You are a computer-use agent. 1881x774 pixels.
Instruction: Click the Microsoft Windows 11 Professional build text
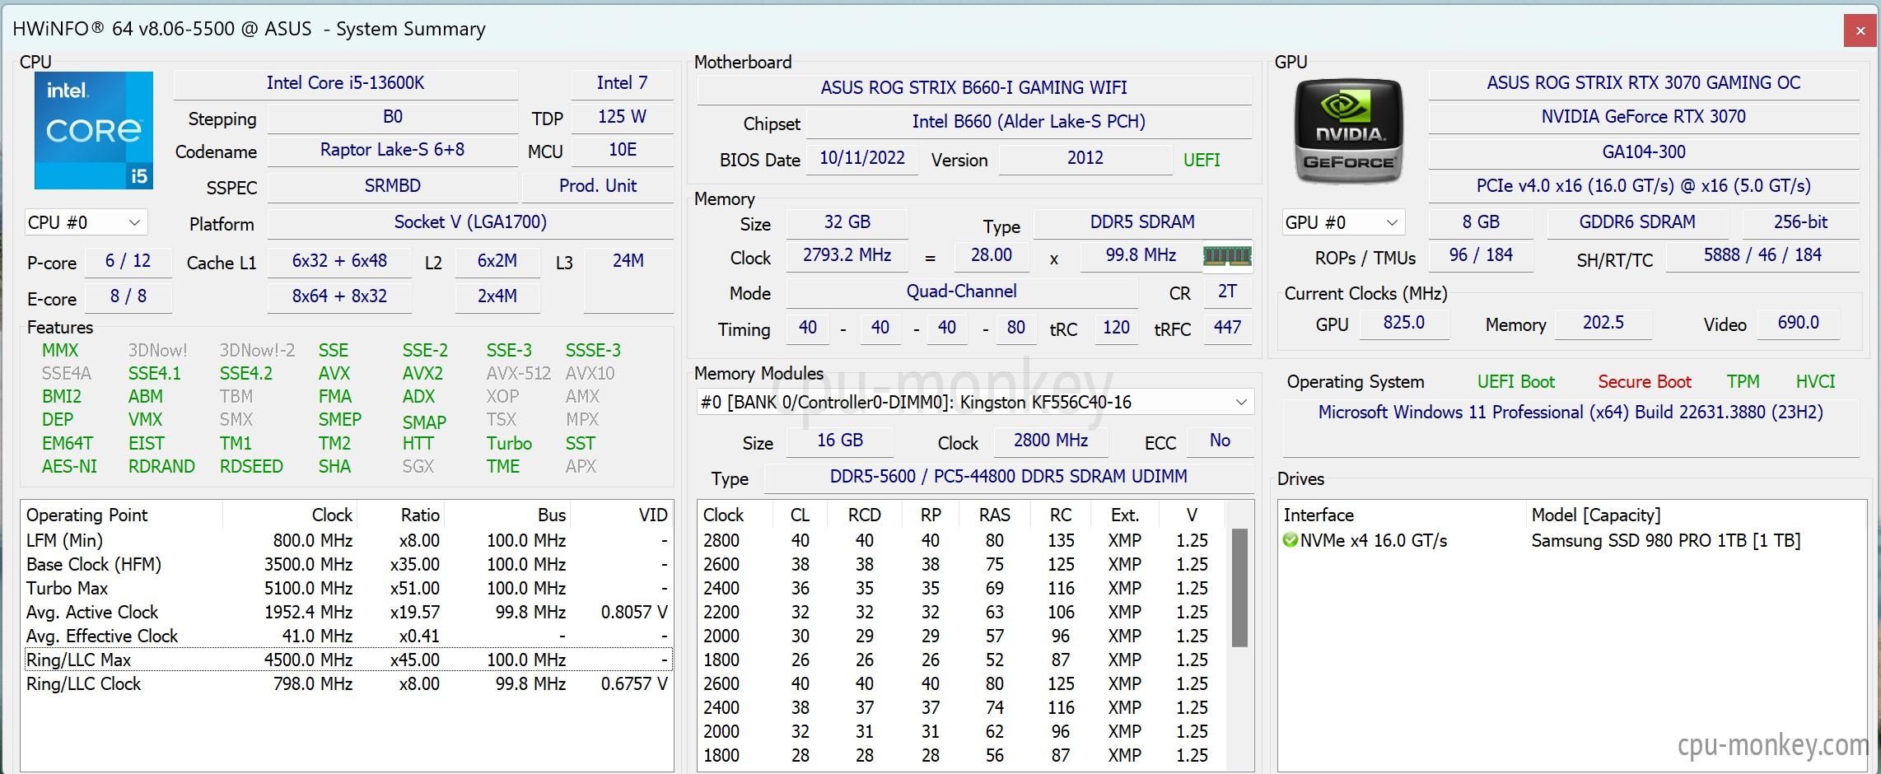1571,413
